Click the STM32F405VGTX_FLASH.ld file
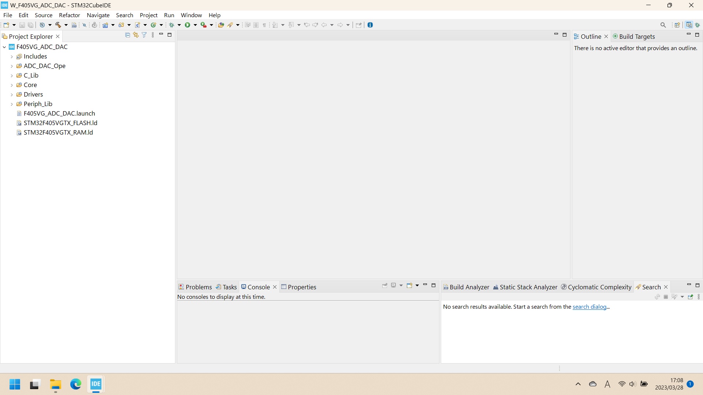Screen dimensions: 703x395 (x=60, y=123)
